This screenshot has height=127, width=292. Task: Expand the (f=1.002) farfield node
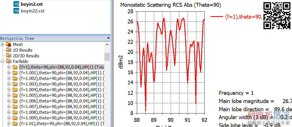9,78
